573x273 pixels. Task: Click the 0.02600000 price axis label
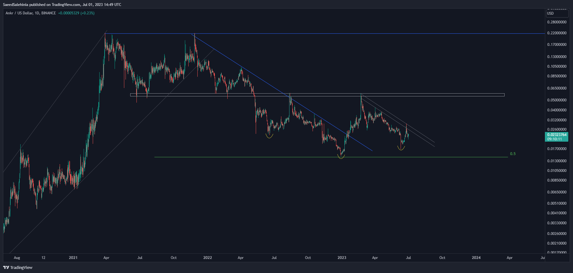[557, 129]
